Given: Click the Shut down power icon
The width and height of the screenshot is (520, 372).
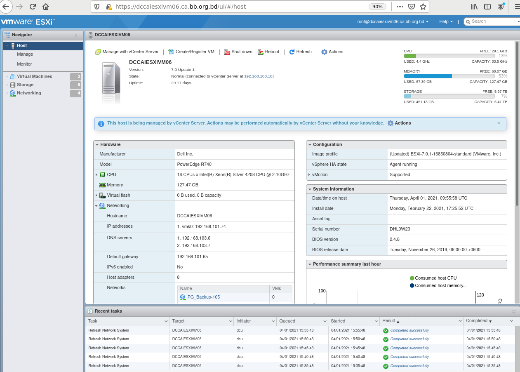Looking at the screenshot, I should (x=227, y=52).
